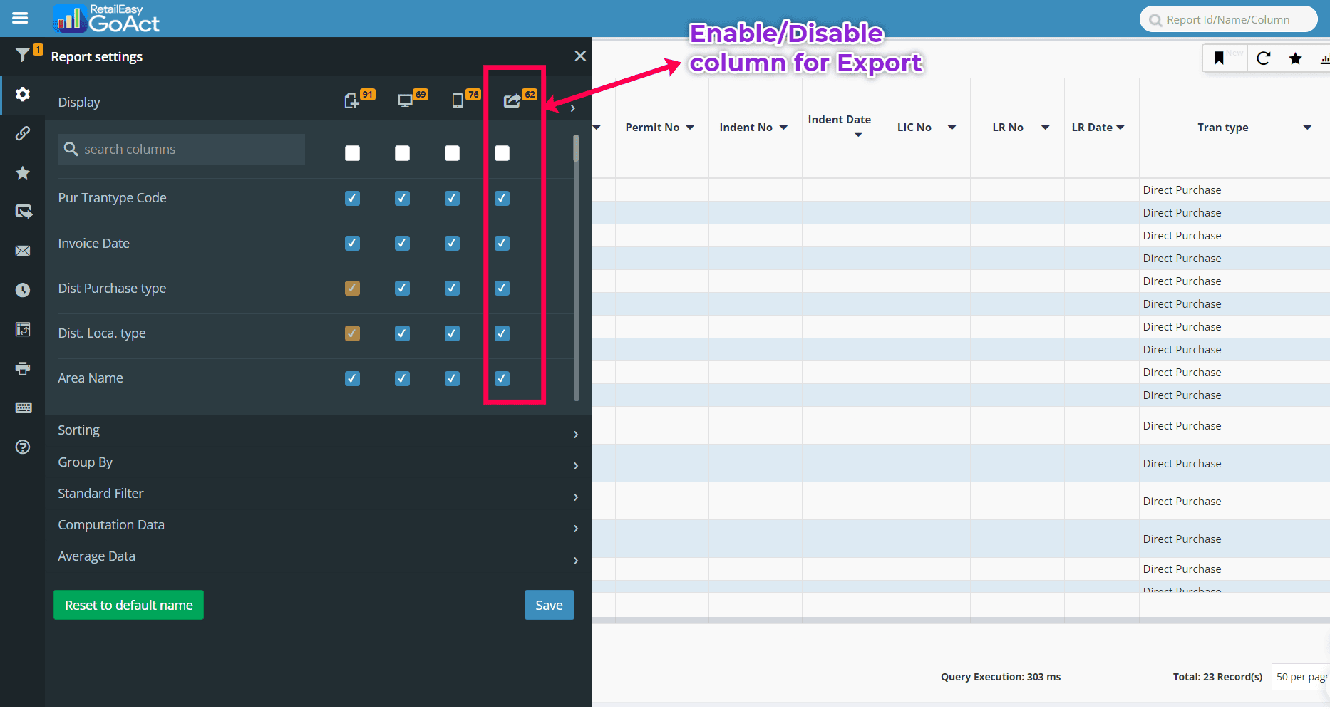
Task: Click the printer sidebar icon
Action: click(x=23, y=368)
